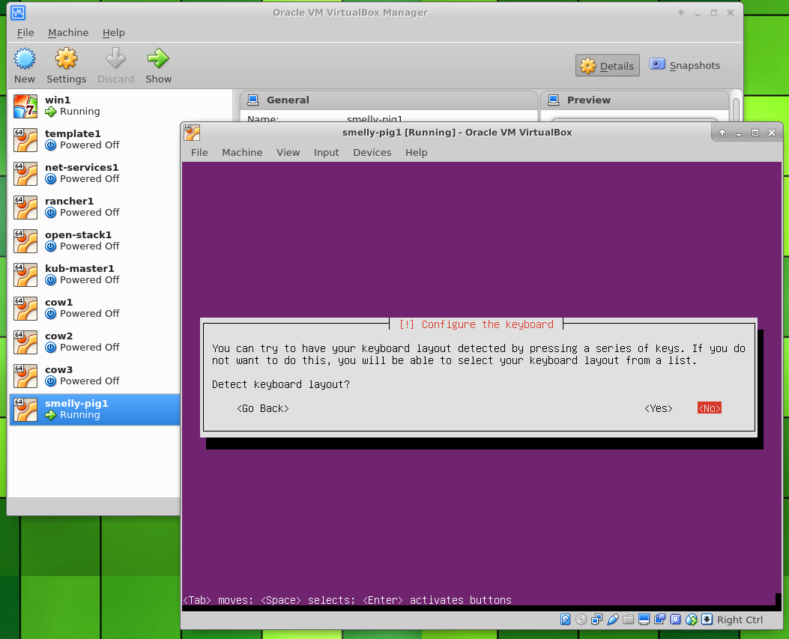This screenshot has height=639, width=789.
Task: Select the rancher1 VM entry
Action: click(94, 207)
